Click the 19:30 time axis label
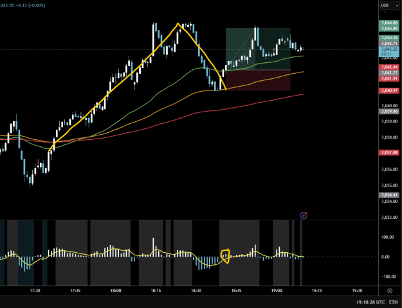The height and width of the screenshot is (308, 402). point(357,291)
